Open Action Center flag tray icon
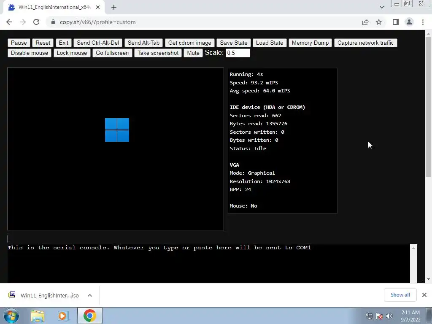 coord(379,316)
